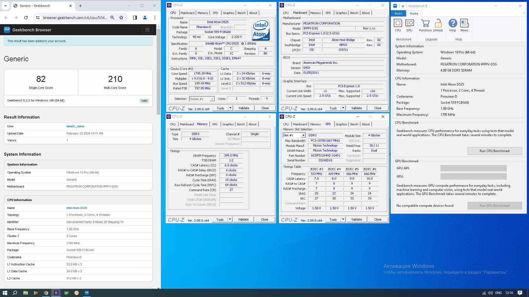
Task: Click the CPU-Z taskbar icon
Action: [56, 293]
